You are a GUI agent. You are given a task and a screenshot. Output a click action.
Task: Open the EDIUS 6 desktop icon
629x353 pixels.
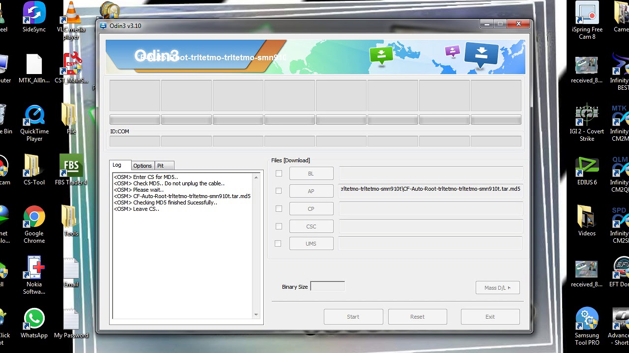[x=587, y=170]
